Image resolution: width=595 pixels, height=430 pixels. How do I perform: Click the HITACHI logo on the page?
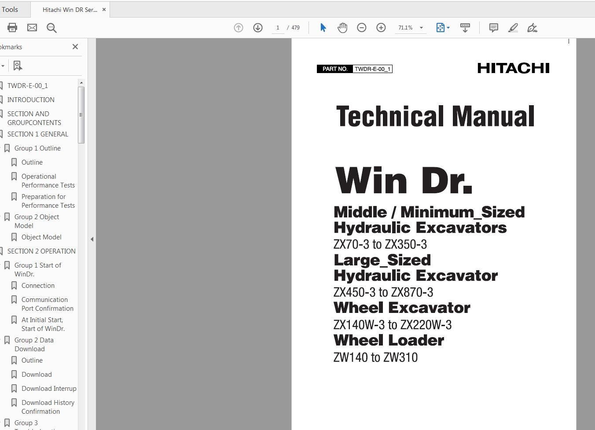coord(513,68)
